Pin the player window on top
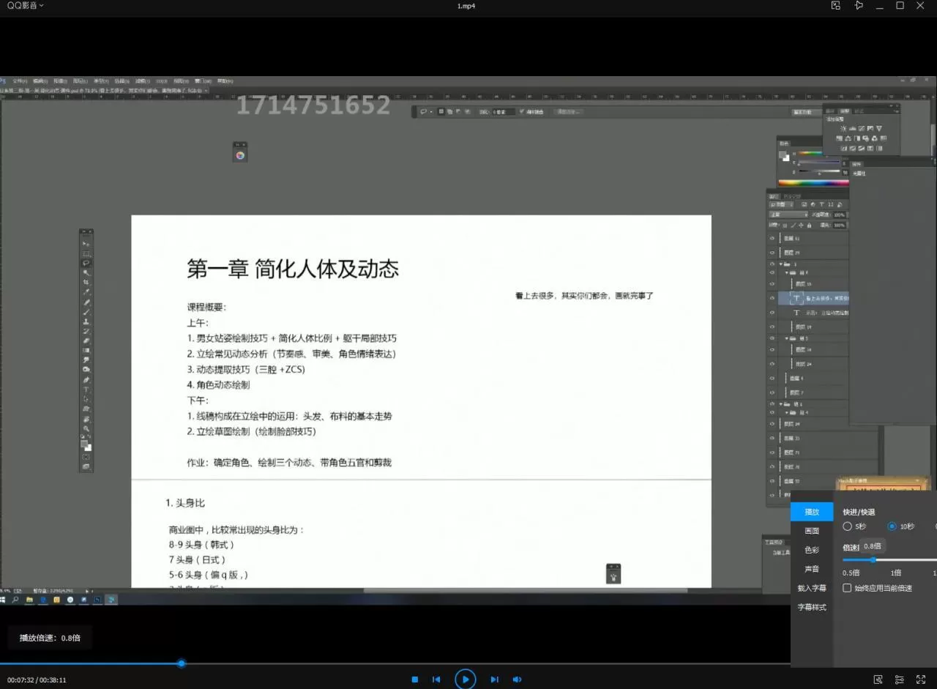The image size is (937, 689). coord(859,6)
